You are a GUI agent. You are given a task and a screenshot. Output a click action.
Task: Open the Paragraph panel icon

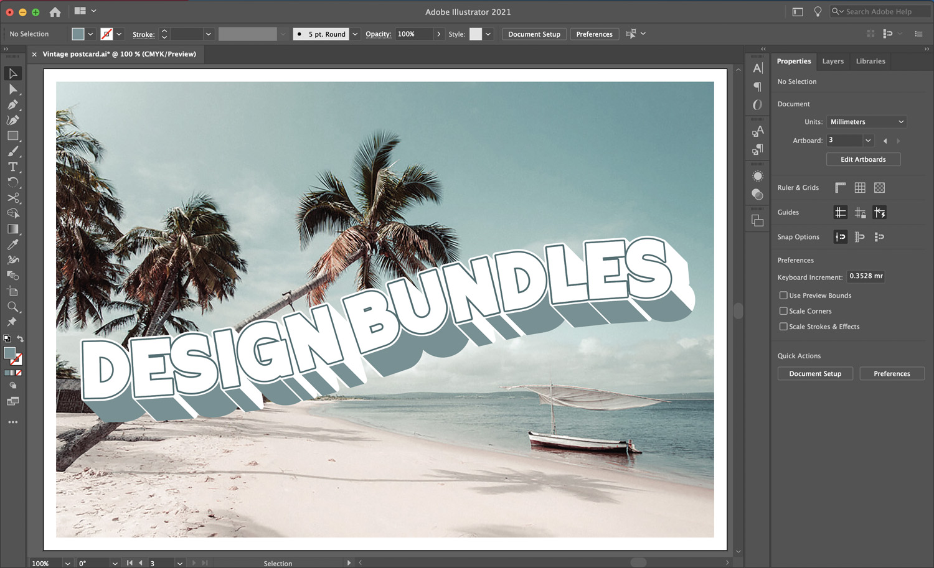[758, 86]
